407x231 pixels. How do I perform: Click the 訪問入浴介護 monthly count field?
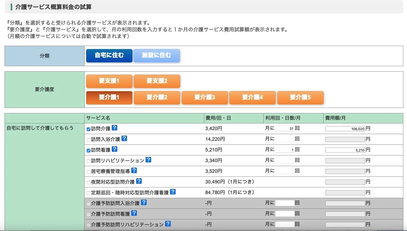pyautogui.click(x=285, y=139)
